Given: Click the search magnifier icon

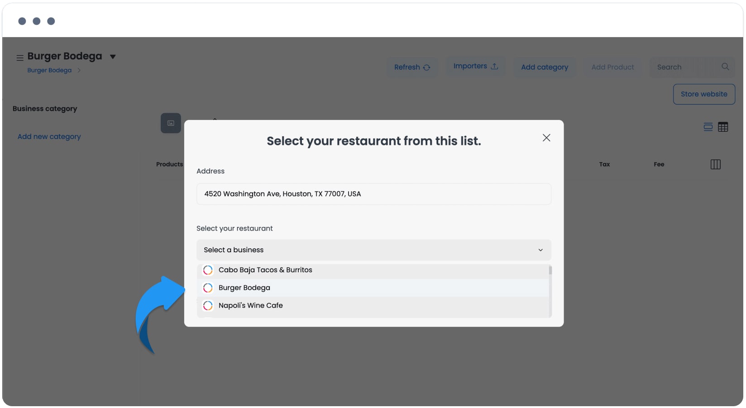Looking at the screenshot, I should coord(725,67).
